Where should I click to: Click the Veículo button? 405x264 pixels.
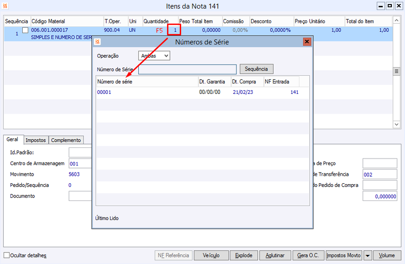tap(211, 255)
